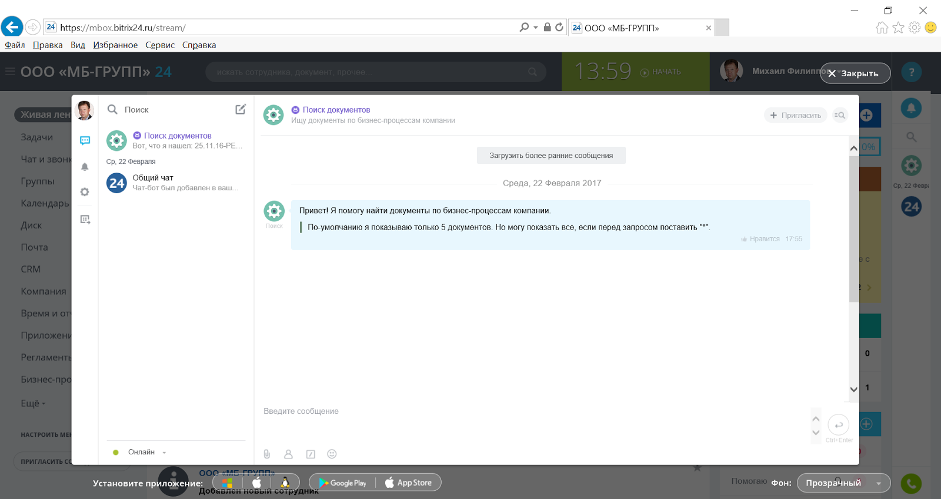Create new chat with pencil icon
This screenshot has height=499, width=941.
241,109
